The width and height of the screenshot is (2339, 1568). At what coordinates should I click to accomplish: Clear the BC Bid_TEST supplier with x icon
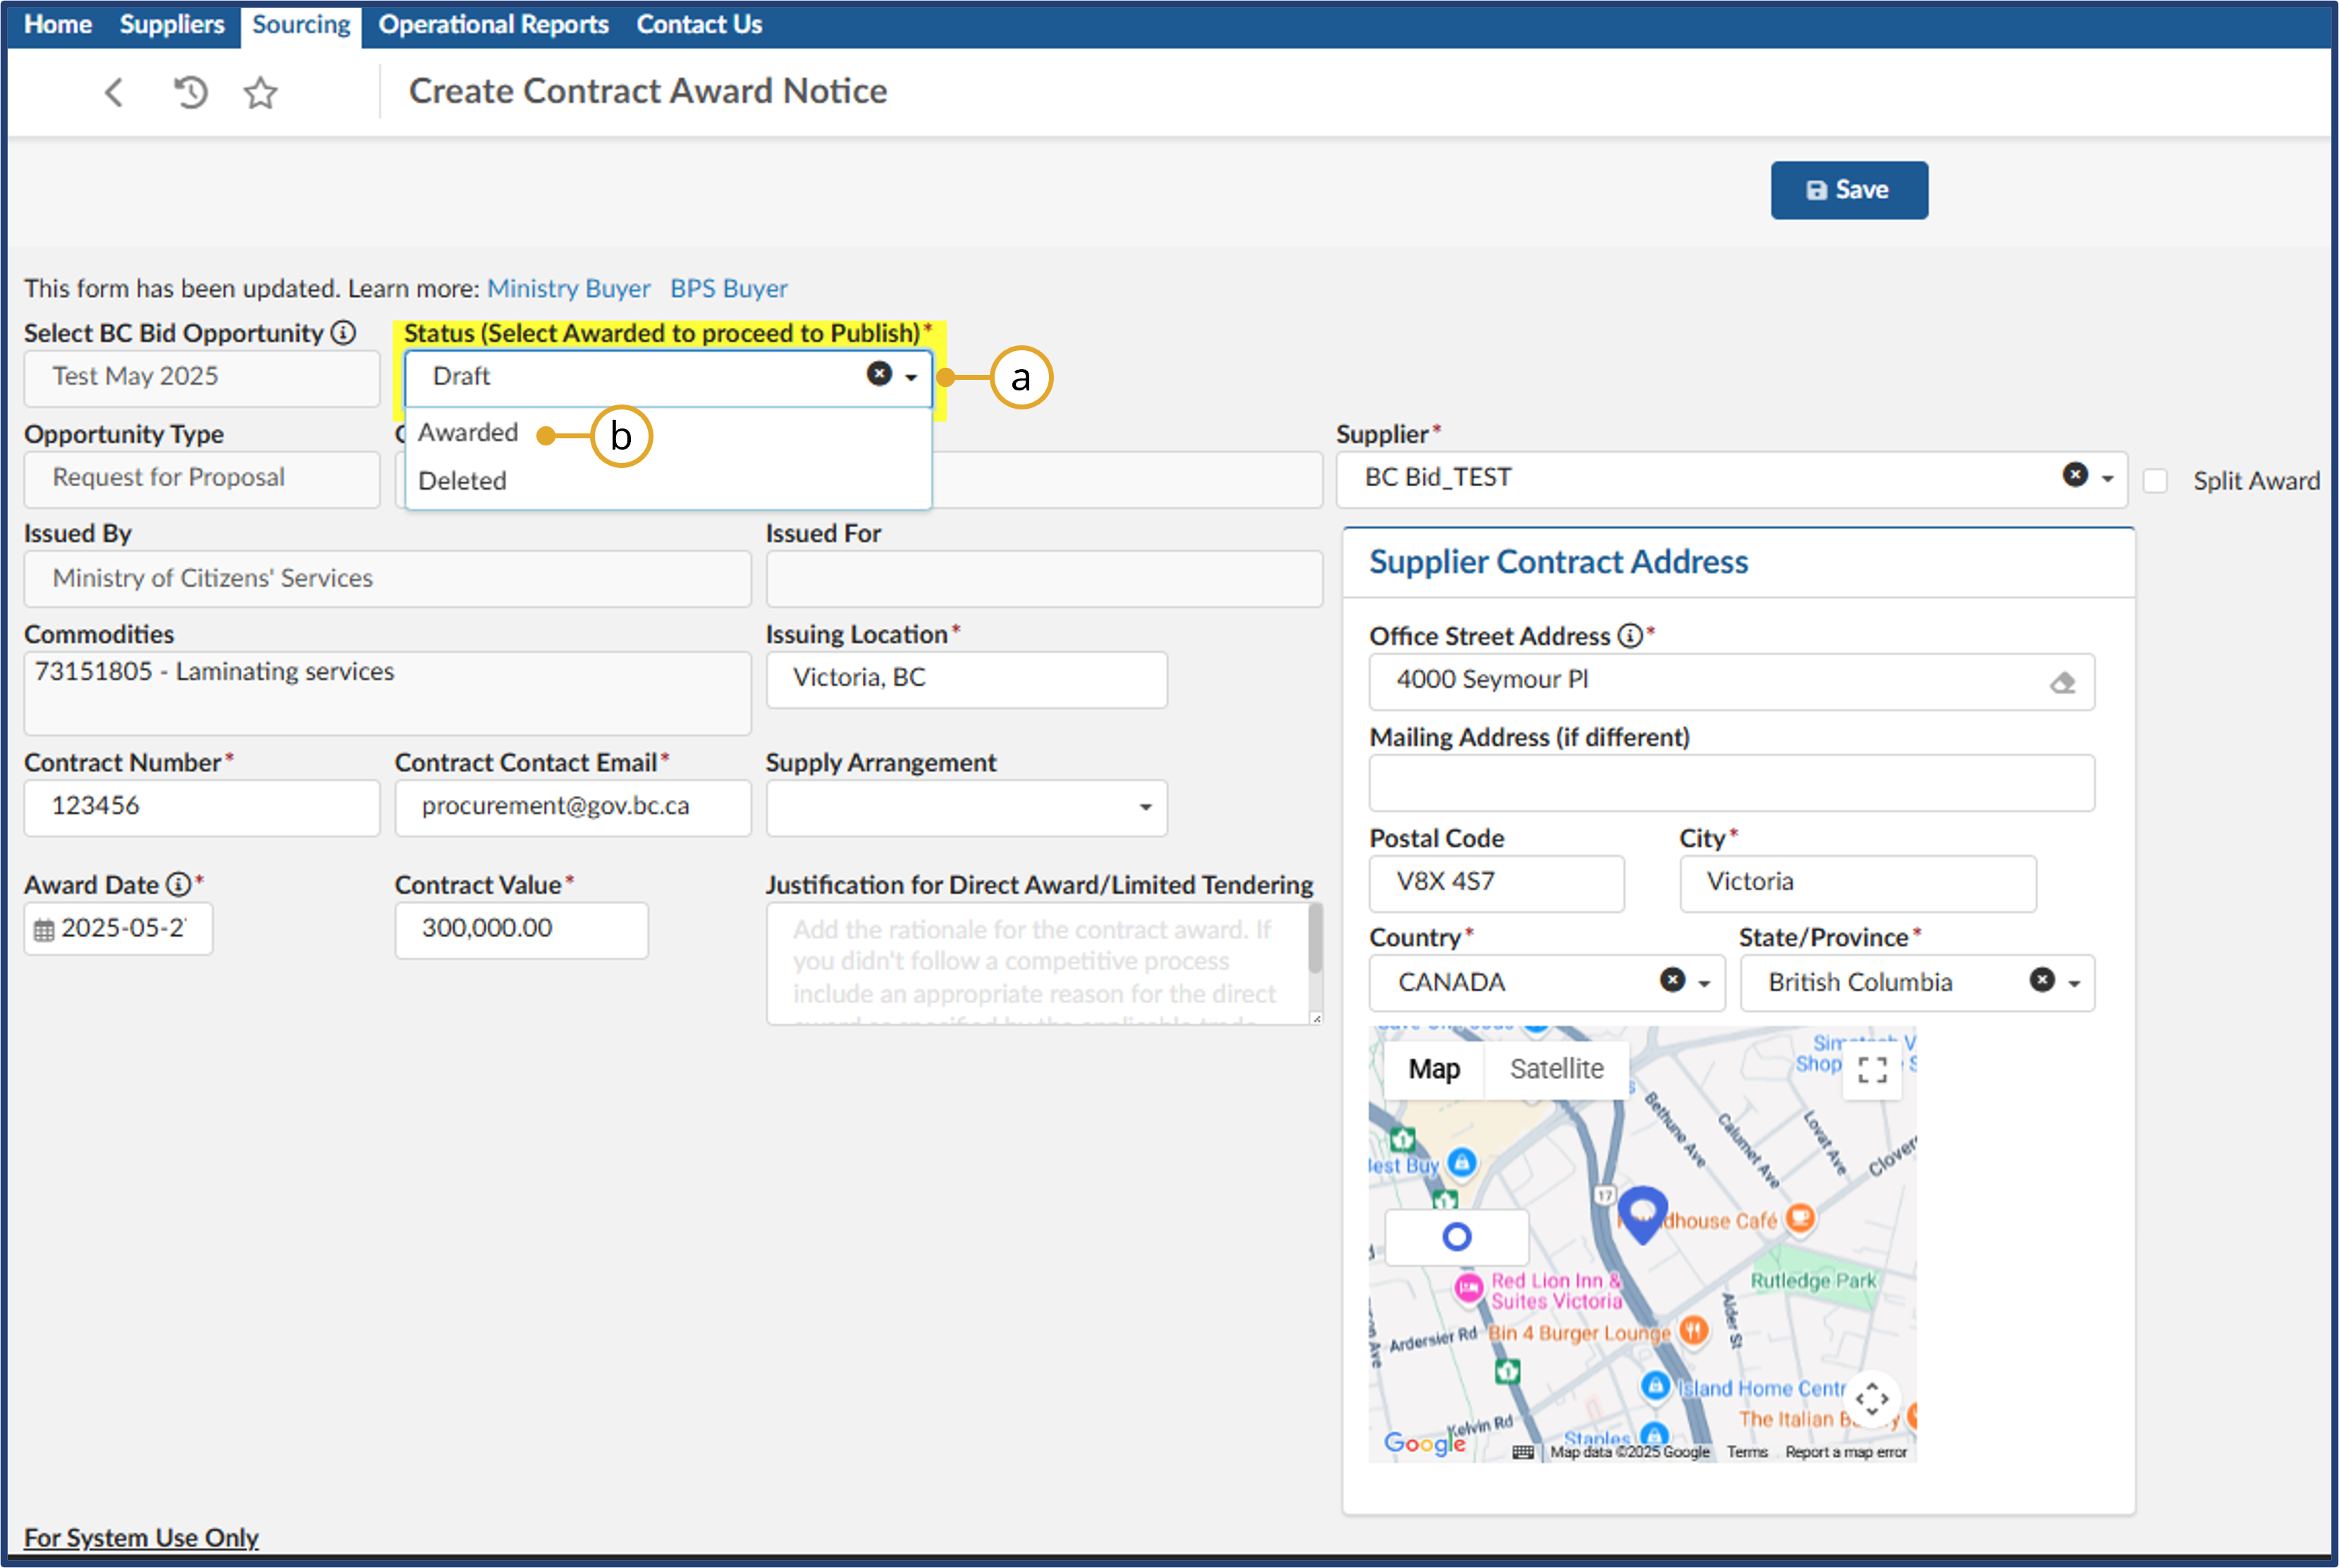click(x=2075, y=475)
